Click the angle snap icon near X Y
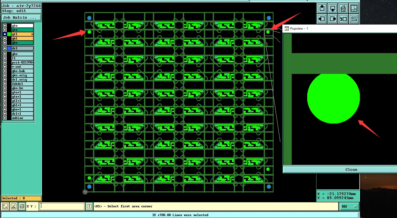The width and height of the screenshot is (397, 218). coord(14,206)
